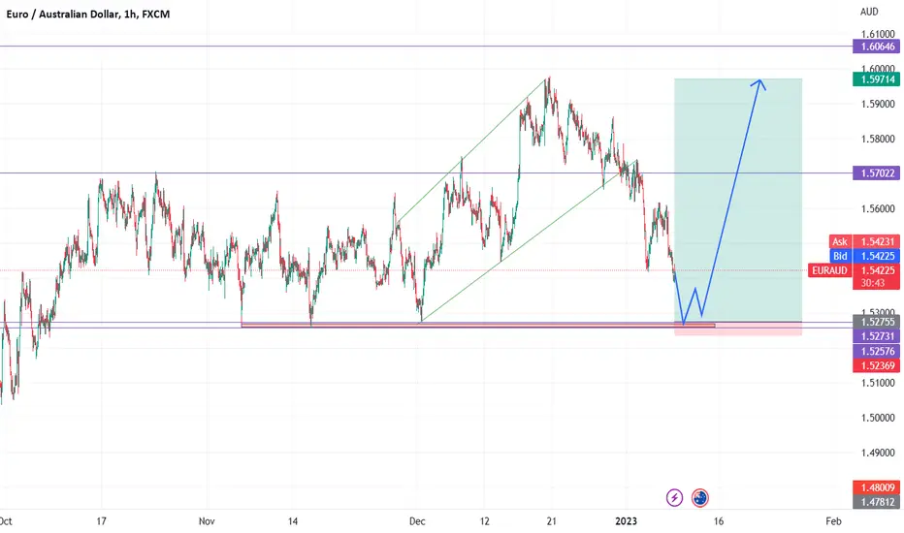Select the red 1.52369 stop price label
904x533 pixels.
tap(877, 365)
